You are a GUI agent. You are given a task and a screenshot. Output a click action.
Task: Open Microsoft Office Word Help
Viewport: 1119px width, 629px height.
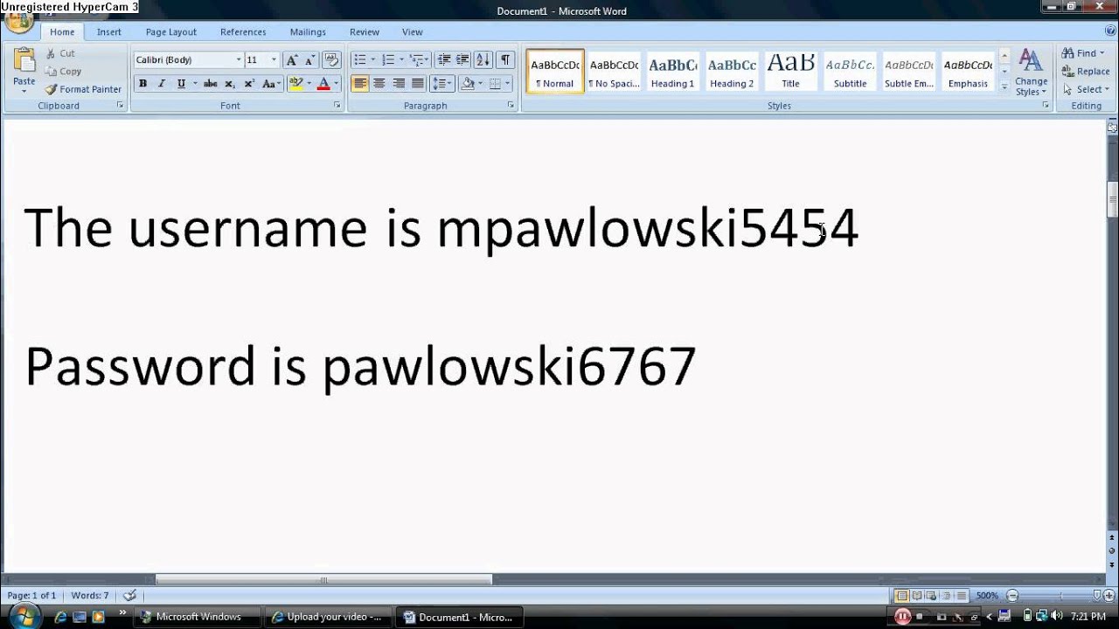(x=1110, y=31)
